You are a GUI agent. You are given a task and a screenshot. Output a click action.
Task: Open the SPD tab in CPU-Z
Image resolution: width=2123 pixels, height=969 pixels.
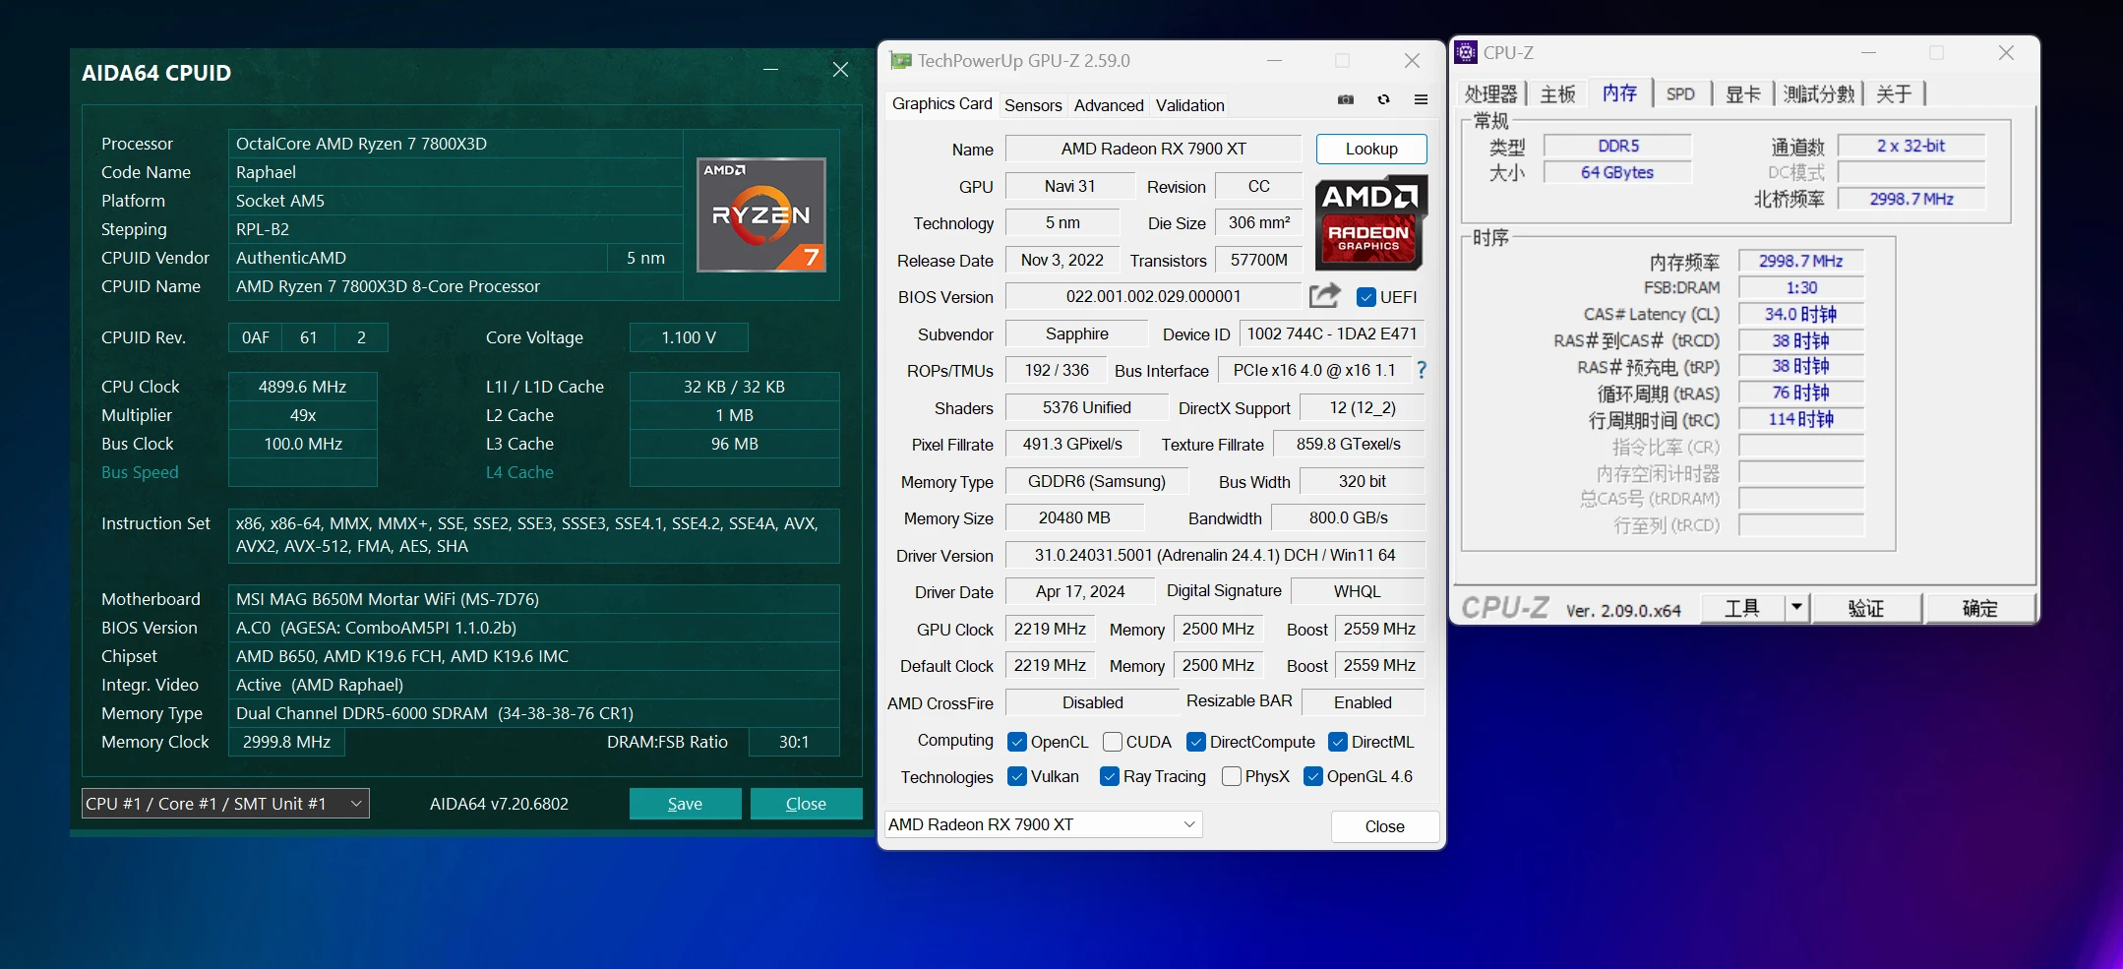point(1680,93)
